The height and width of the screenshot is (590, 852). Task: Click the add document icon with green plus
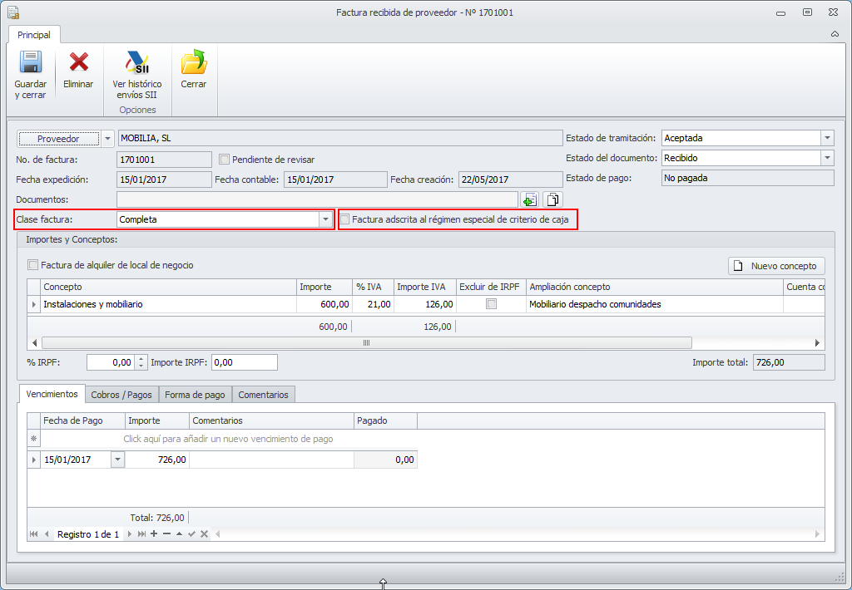(529, 199)
